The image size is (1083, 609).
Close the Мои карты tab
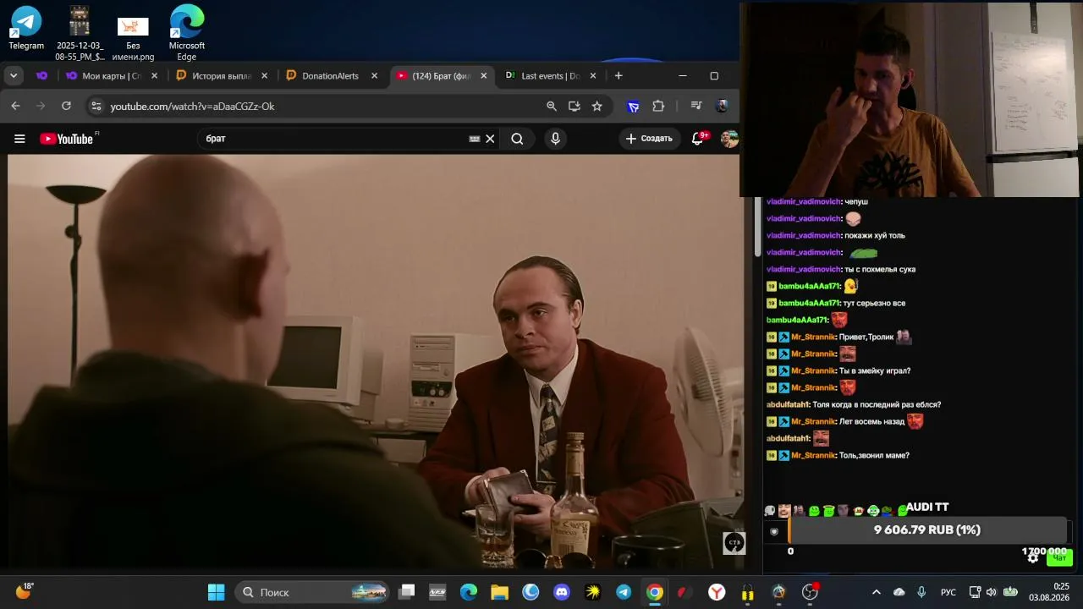point(154,75)
